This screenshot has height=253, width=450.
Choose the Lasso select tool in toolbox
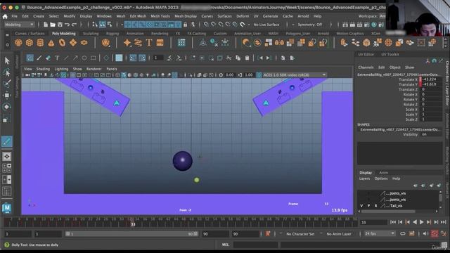click(7, 72)
